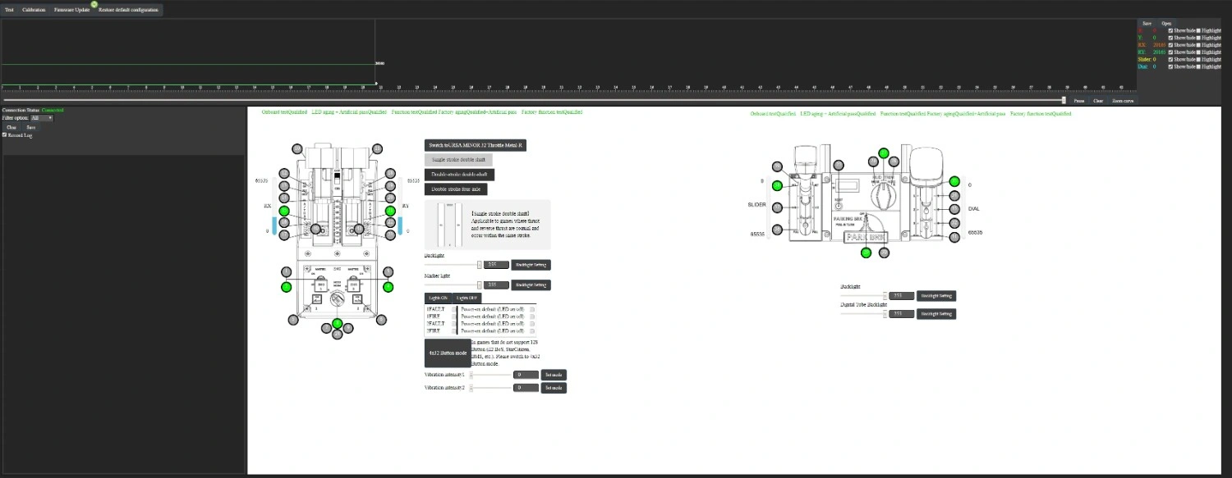Click Backlight Setting next to Marker light

pos(531,285)
